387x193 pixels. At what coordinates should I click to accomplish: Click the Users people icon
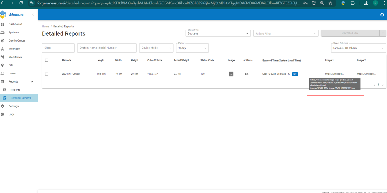tap(3, 73)
